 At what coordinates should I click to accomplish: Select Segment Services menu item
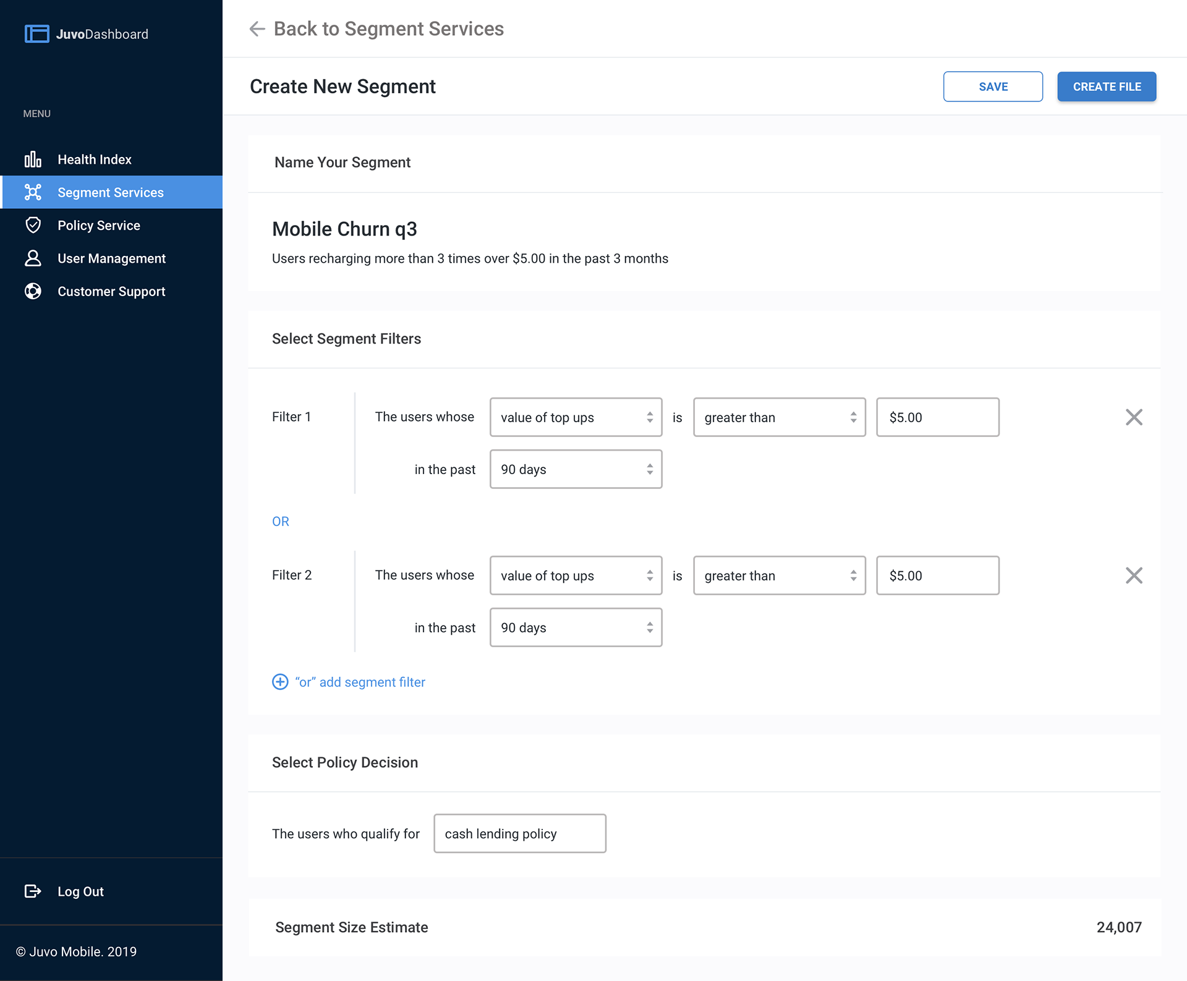(111, 192)
